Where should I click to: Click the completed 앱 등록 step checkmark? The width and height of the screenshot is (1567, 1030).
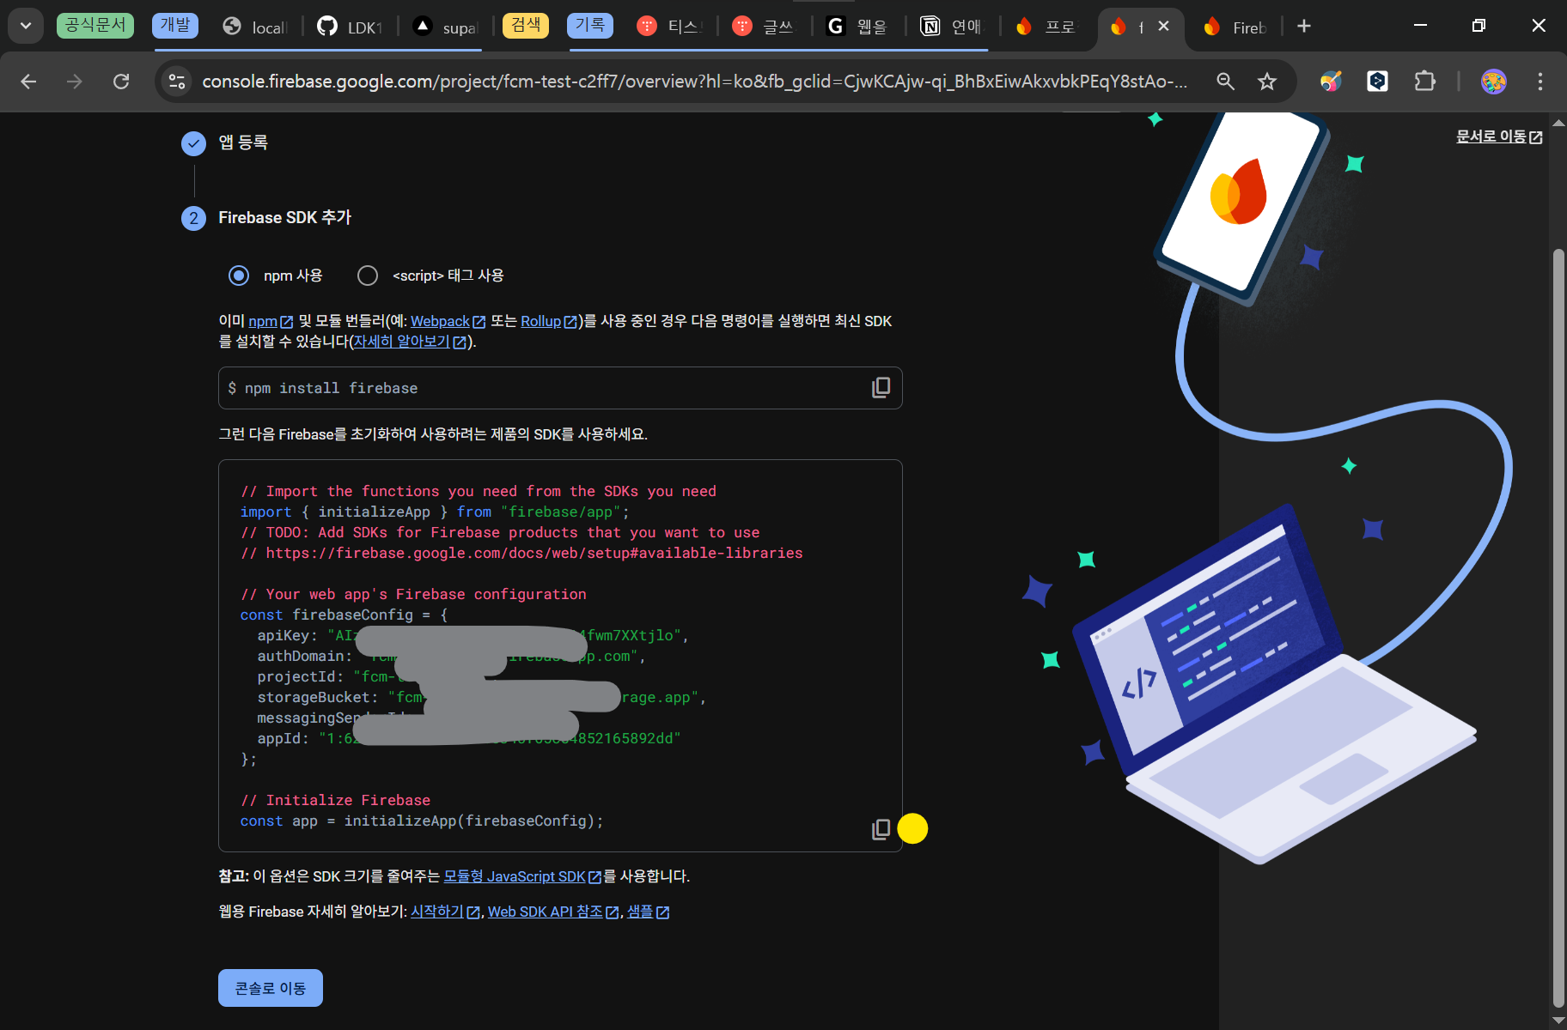click(x=193, y=143)
